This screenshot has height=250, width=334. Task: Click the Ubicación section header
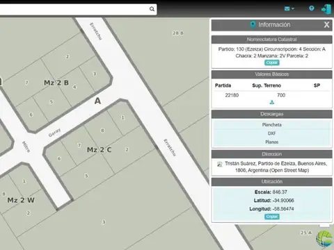(272, 181)
